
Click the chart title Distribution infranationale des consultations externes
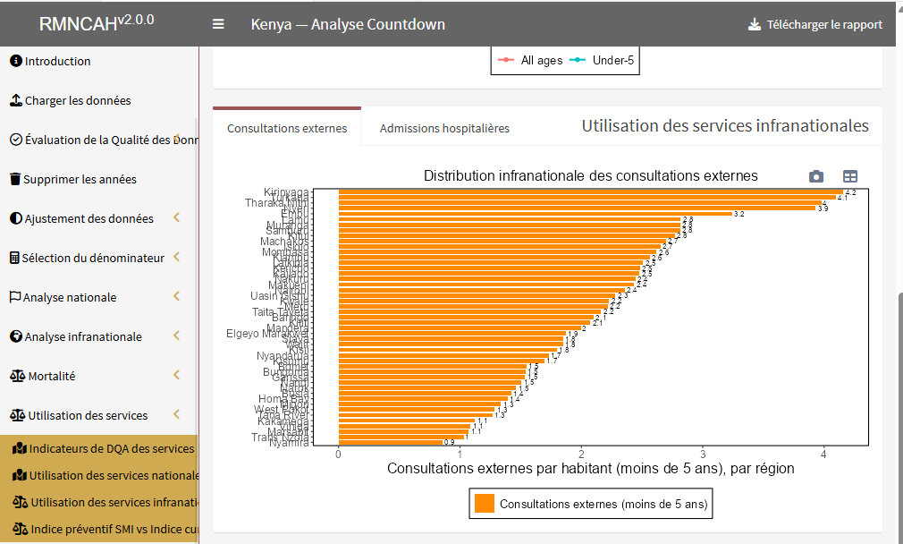point(591,175)
